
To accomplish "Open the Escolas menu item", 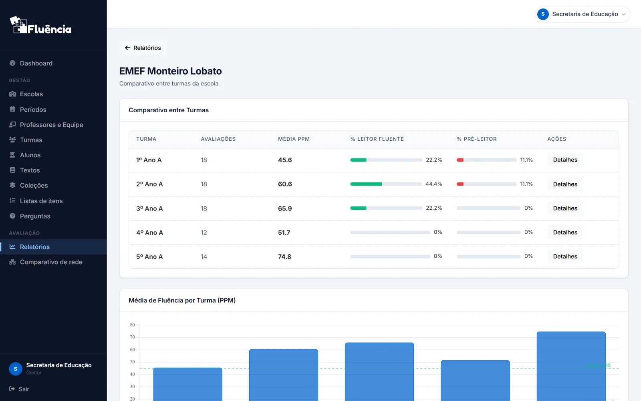I will click(x=53, y=94).
